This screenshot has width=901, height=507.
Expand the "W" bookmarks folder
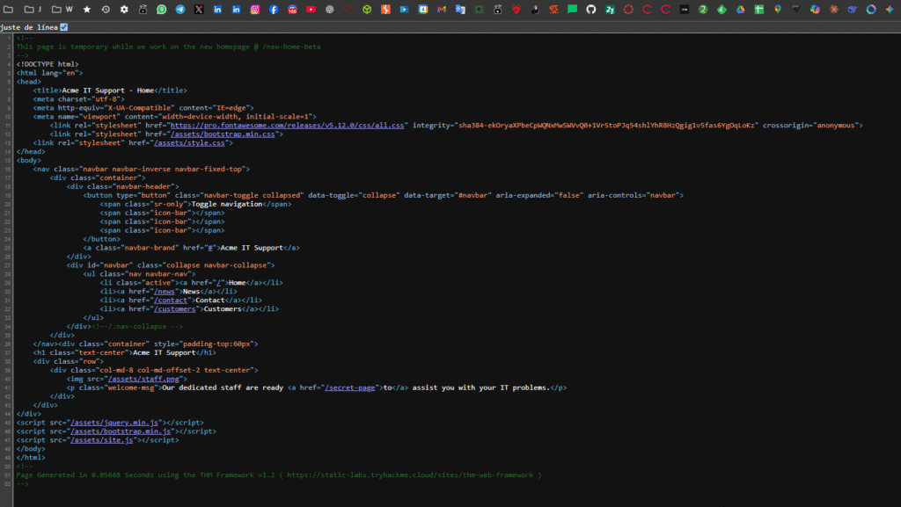pos(62,10)
